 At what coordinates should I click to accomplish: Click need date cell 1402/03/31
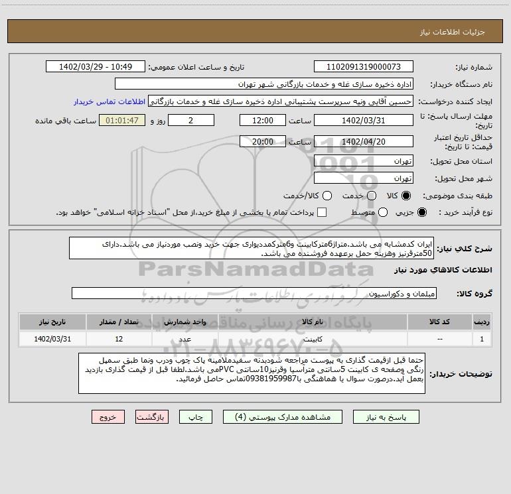(x=52, y=339)
